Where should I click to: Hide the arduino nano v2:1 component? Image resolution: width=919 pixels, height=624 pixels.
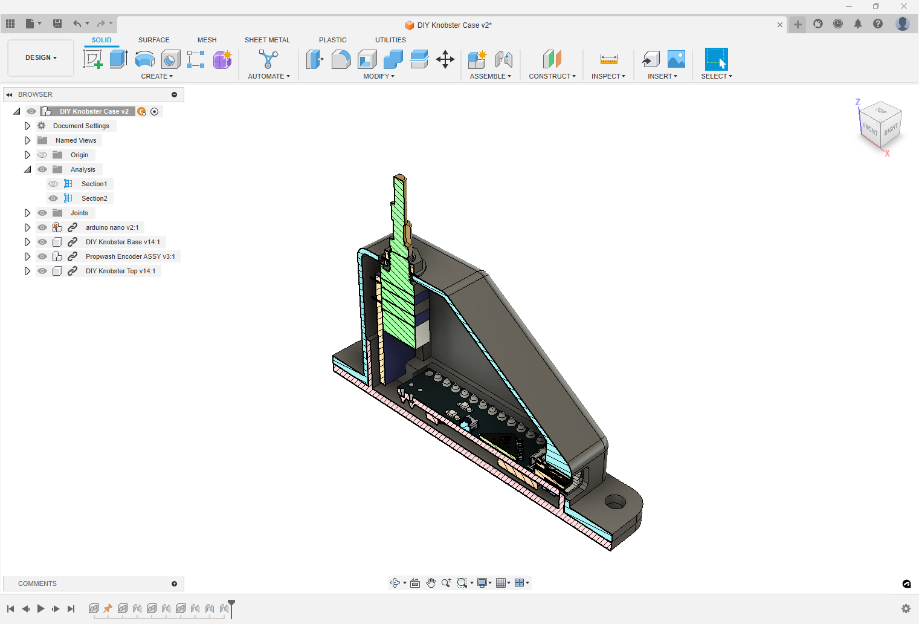pos(42,227)
